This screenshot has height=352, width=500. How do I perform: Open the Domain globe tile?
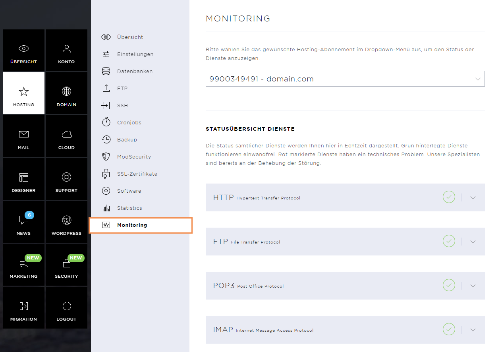coord(66,93)
